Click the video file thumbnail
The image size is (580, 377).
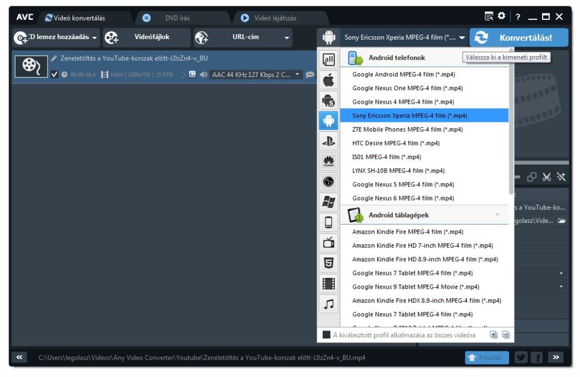point(31,66)
